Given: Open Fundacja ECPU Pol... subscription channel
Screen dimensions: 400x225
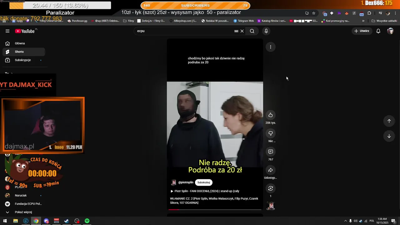Looking at the screenshot, I should 24,204.
